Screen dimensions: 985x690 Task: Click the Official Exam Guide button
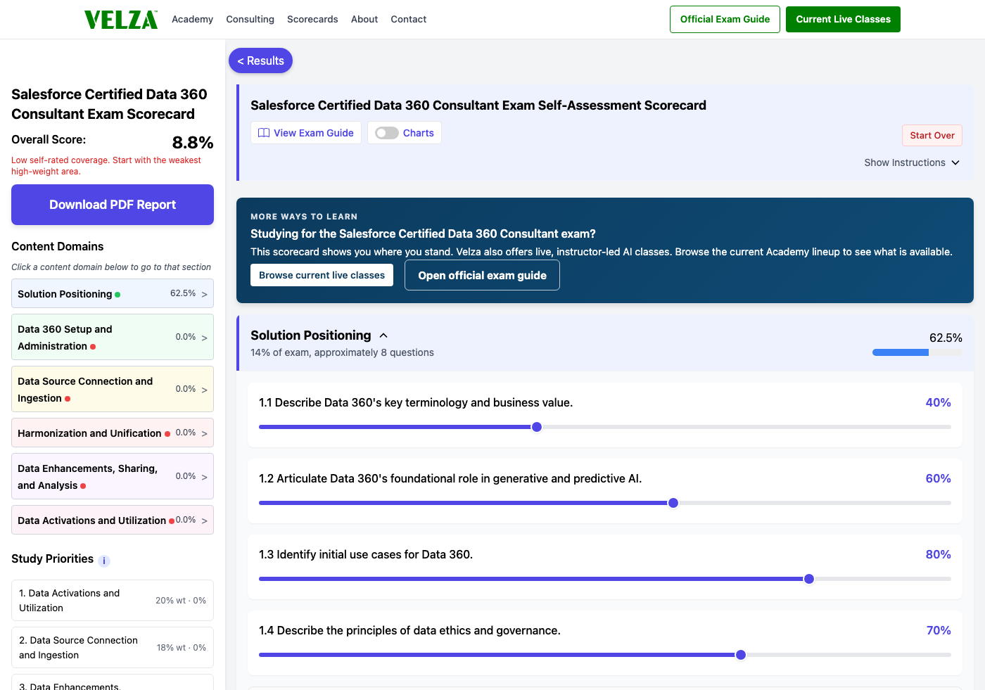[x=725, y=20]
